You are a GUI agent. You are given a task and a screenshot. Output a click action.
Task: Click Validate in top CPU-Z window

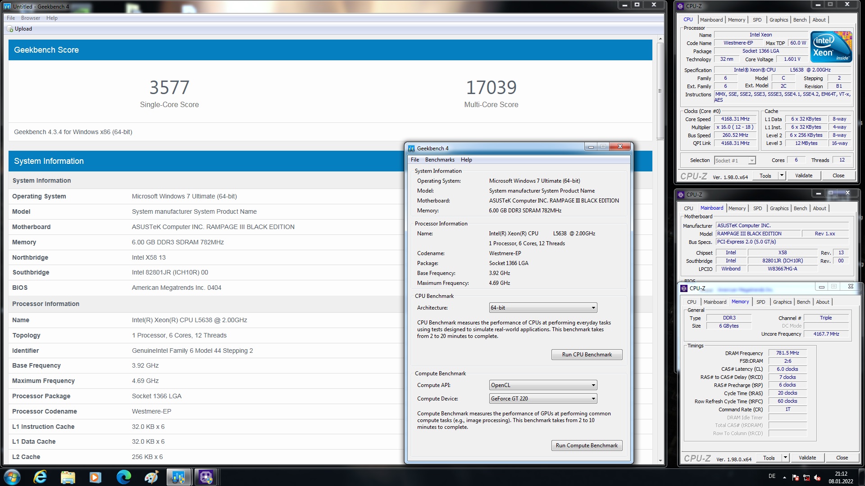[804, 175]
